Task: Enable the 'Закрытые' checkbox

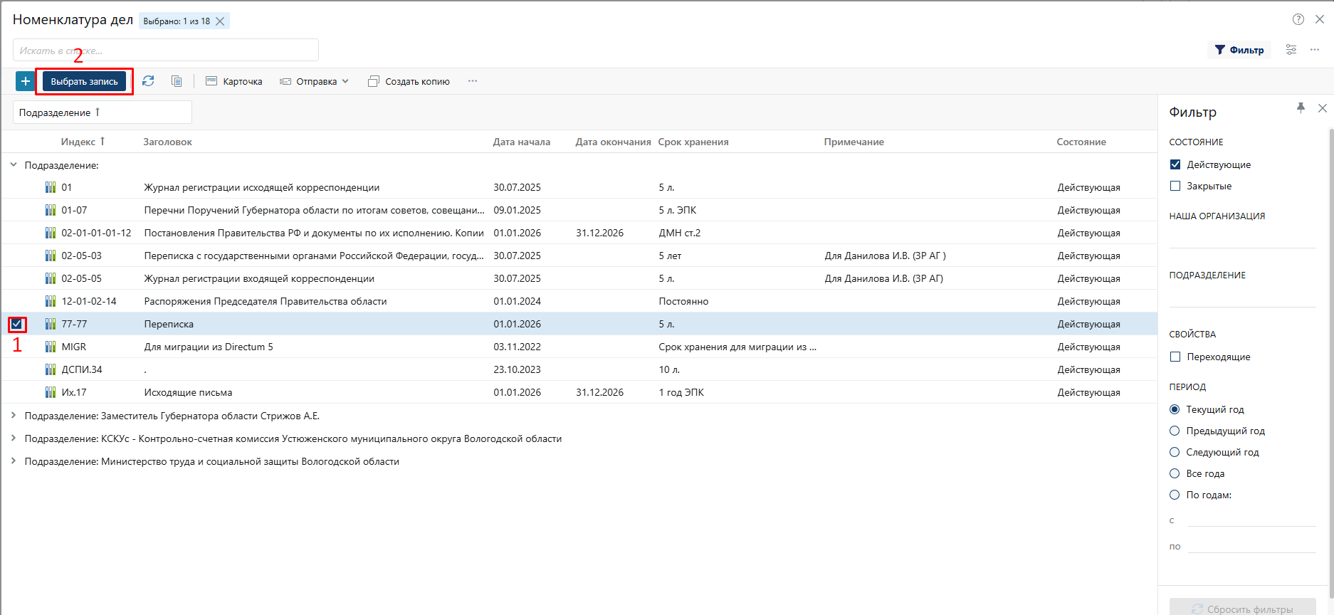Action: pyautogui.click(x=1175, y=186)
